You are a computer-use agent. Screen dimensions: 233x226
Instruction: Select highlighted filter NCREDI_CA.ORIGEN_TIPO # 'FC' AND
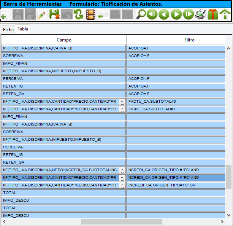click(x=176, y=178)
